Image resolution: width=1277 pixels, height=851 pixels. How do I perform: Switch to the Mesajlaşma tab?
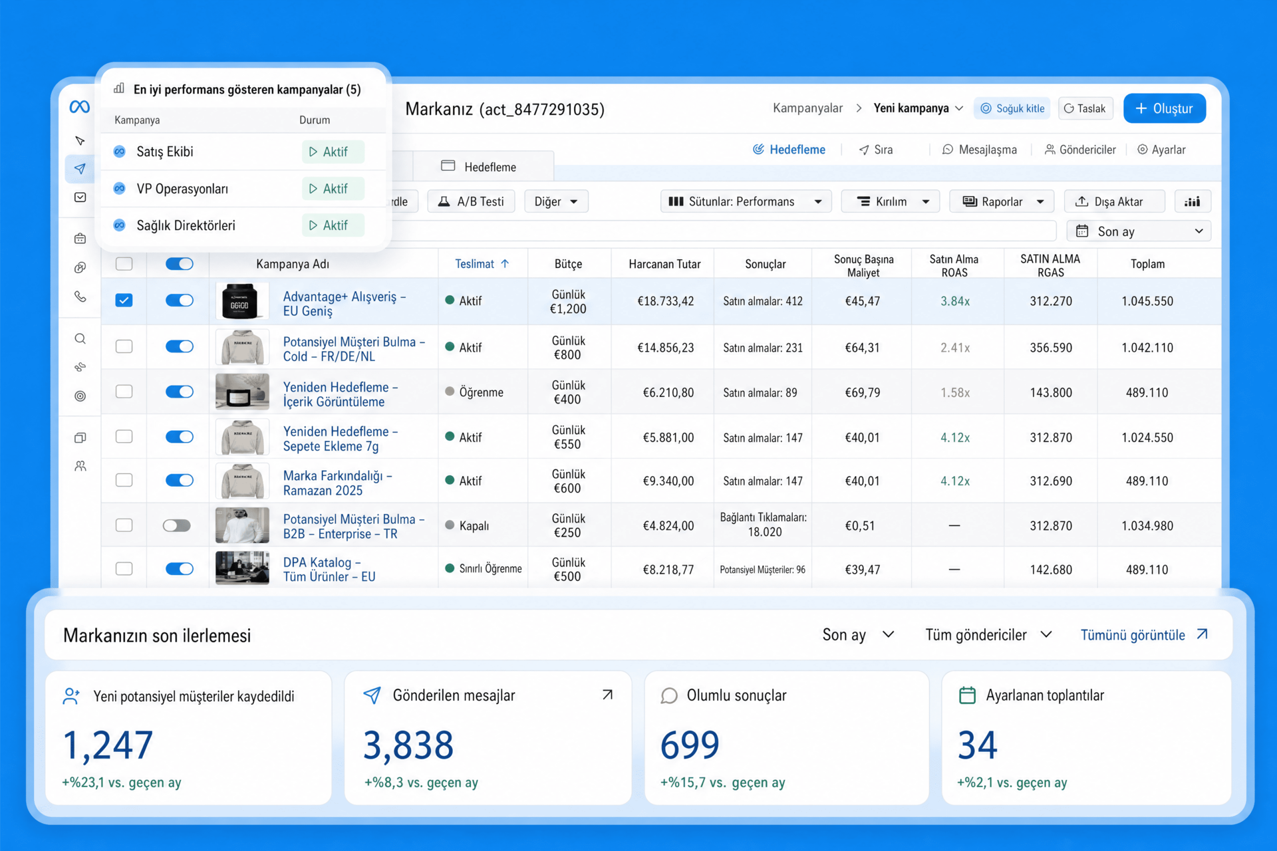coord(979,150)
